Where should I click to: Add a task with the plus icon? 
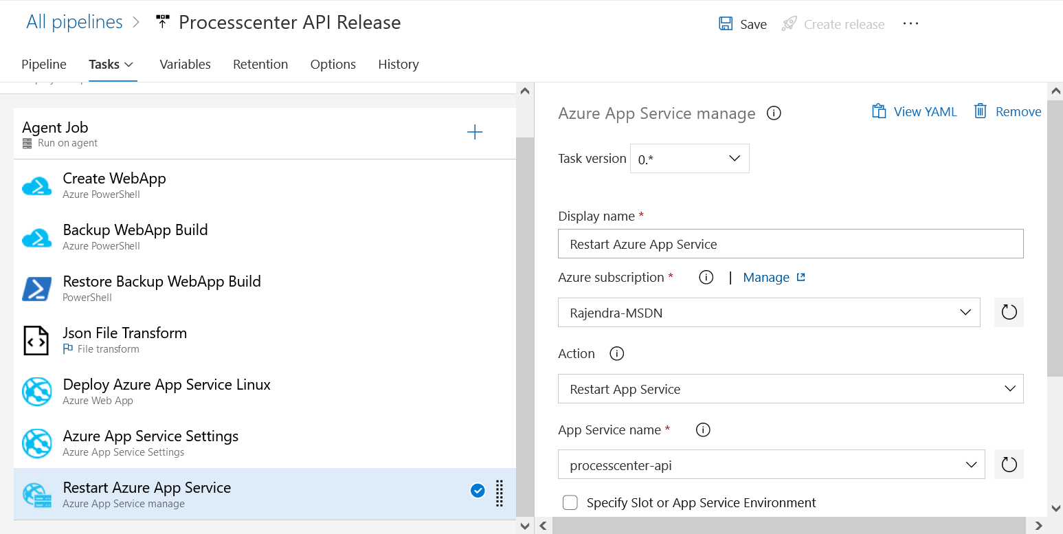[475, 133]
